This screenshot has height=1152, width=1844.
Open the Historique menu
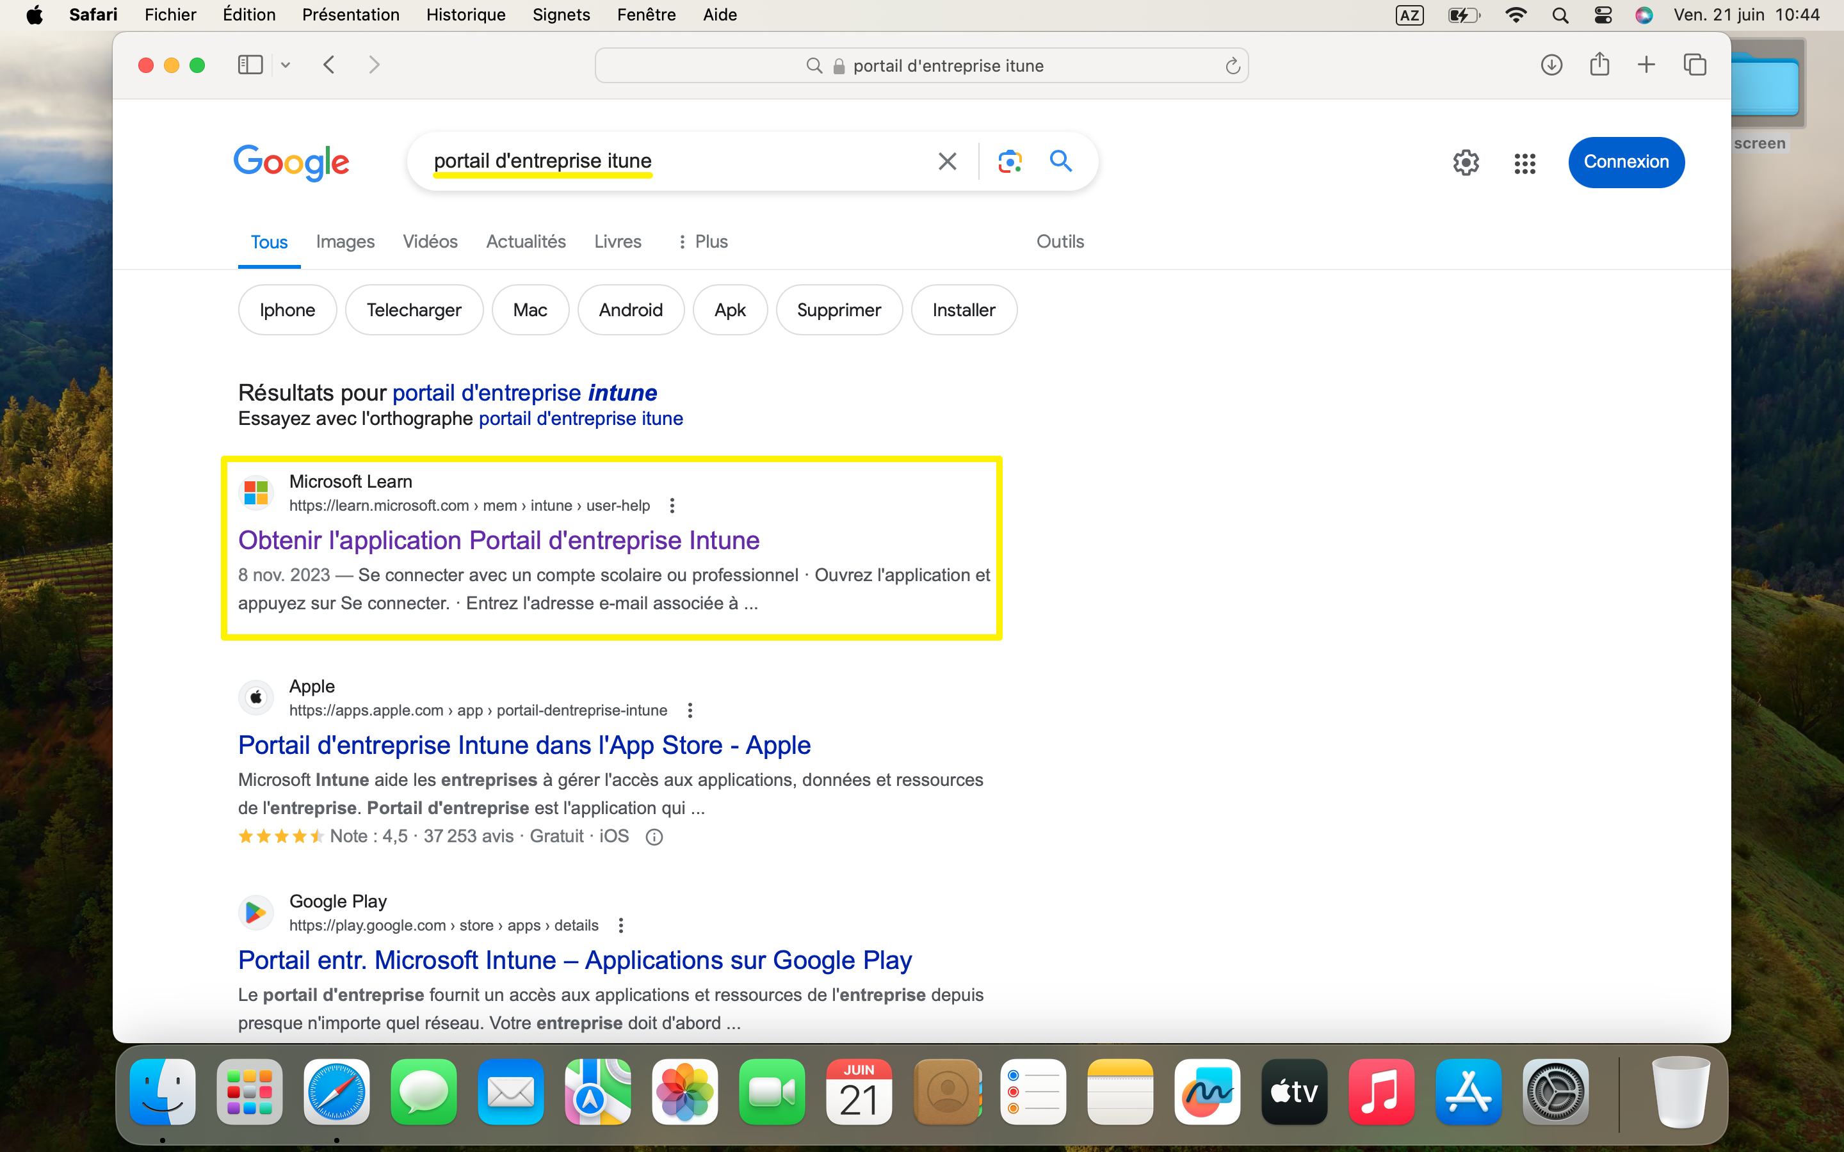click(x=465, y=15)
